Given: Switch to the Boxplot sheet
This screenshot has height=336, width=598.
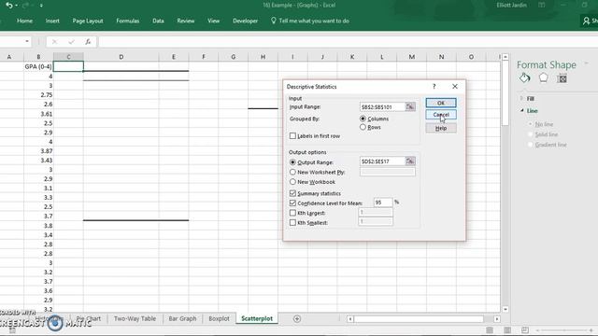Looking at the screenshot, I should 219,318.
